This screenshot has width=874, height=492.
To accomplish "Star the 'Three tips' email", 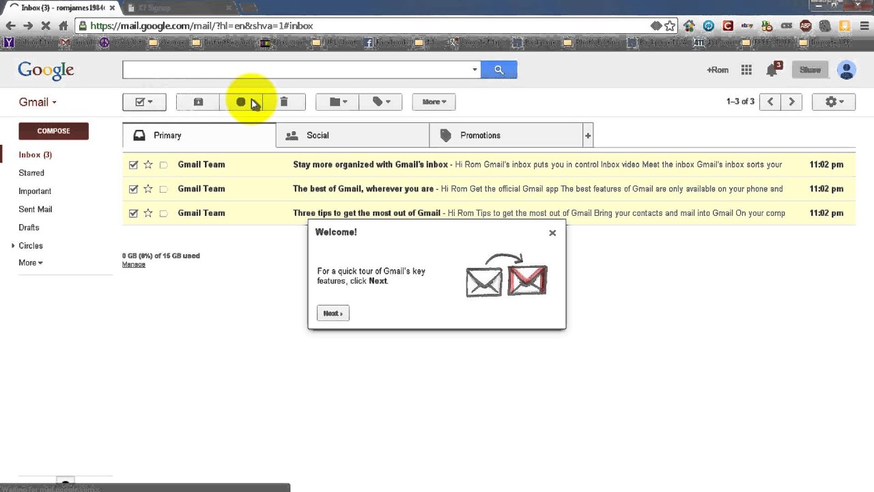I will point(148,213).
